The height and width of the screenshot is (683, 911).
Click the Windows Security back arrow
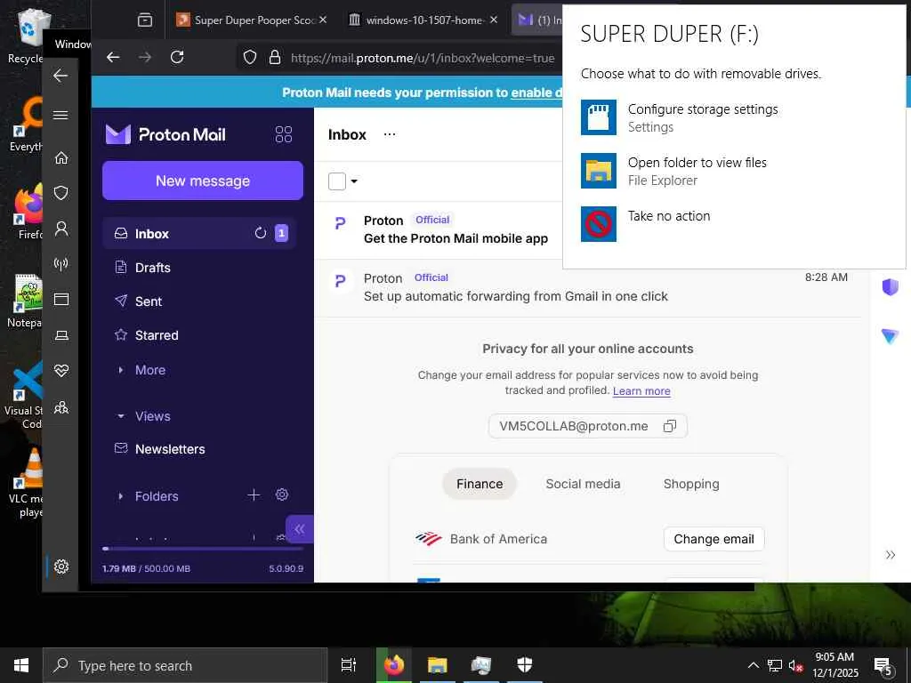(60, 76)
